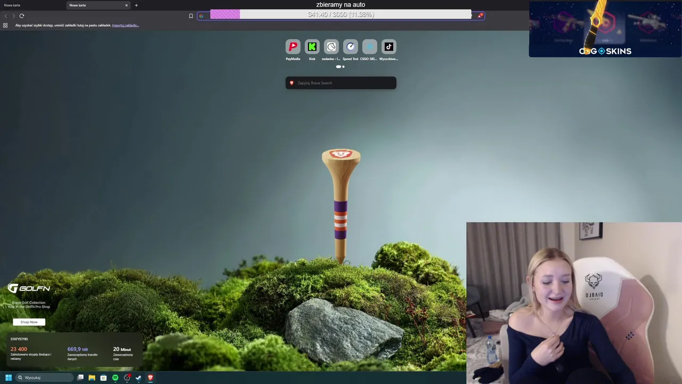
Task: Open Task View from taskbar
Action: coord(80,378)
